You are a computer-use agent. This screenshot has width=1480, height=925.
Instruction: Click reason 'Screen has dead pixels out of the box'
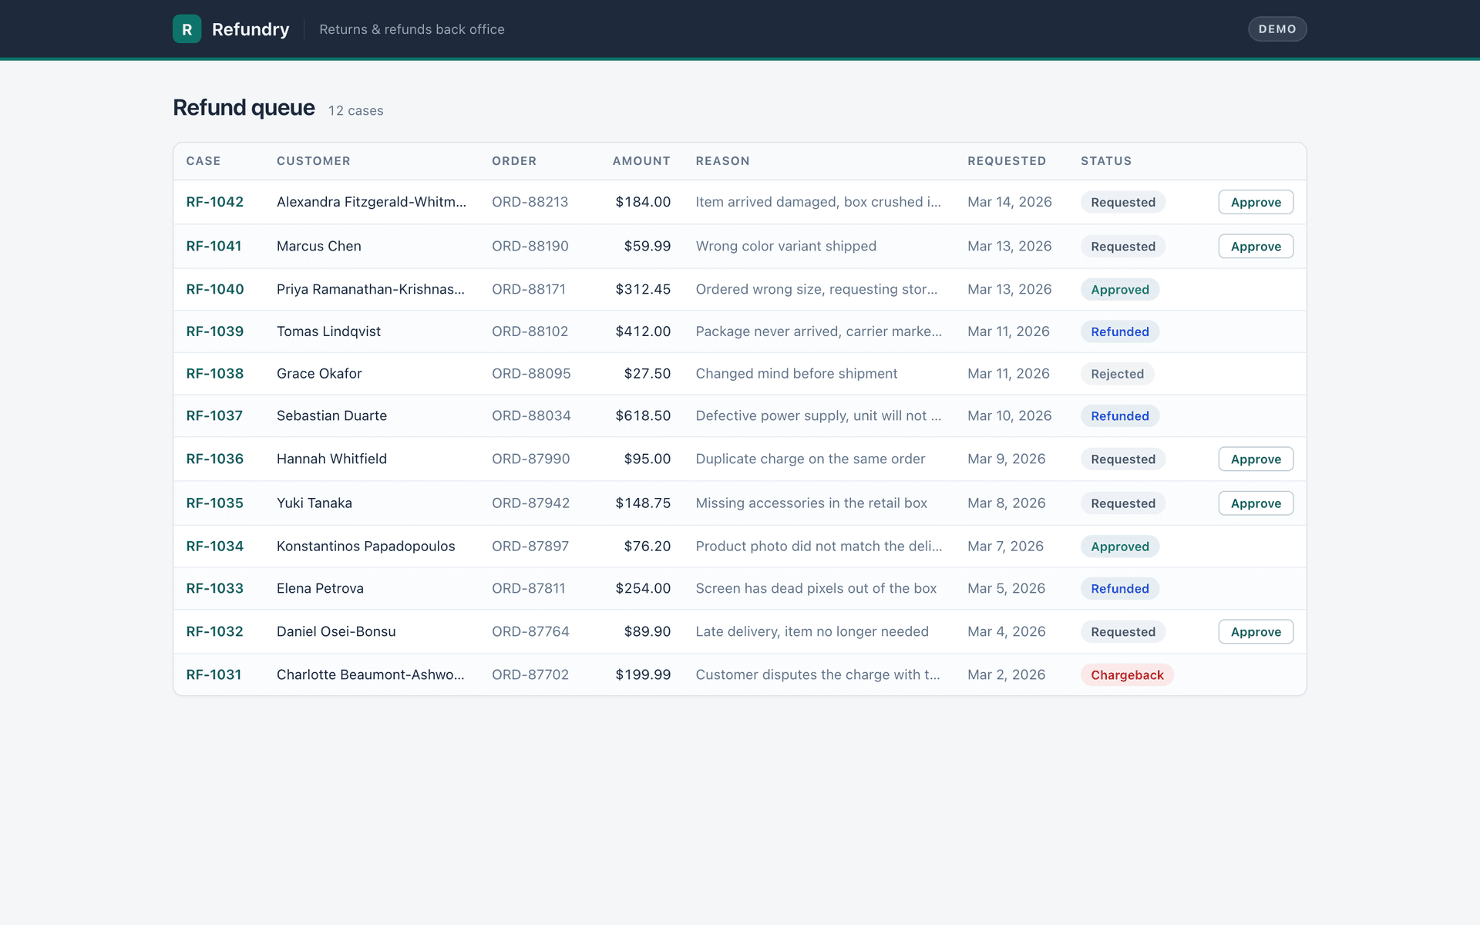[x=816, y=588]
